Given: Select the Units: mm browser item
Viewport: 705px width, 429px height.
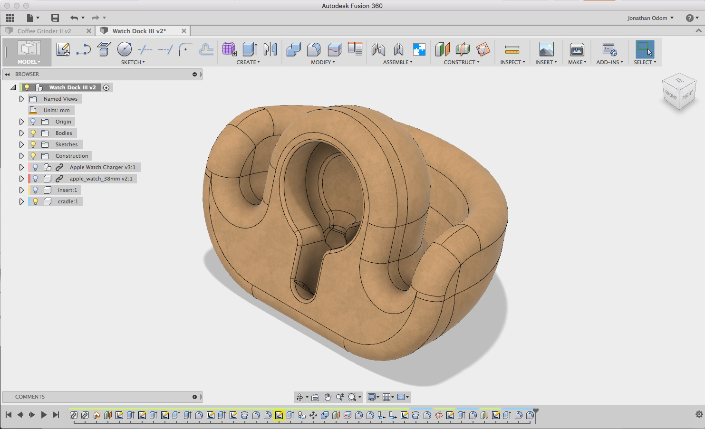Looking at the screenshot, I should (x=51, y=110).
